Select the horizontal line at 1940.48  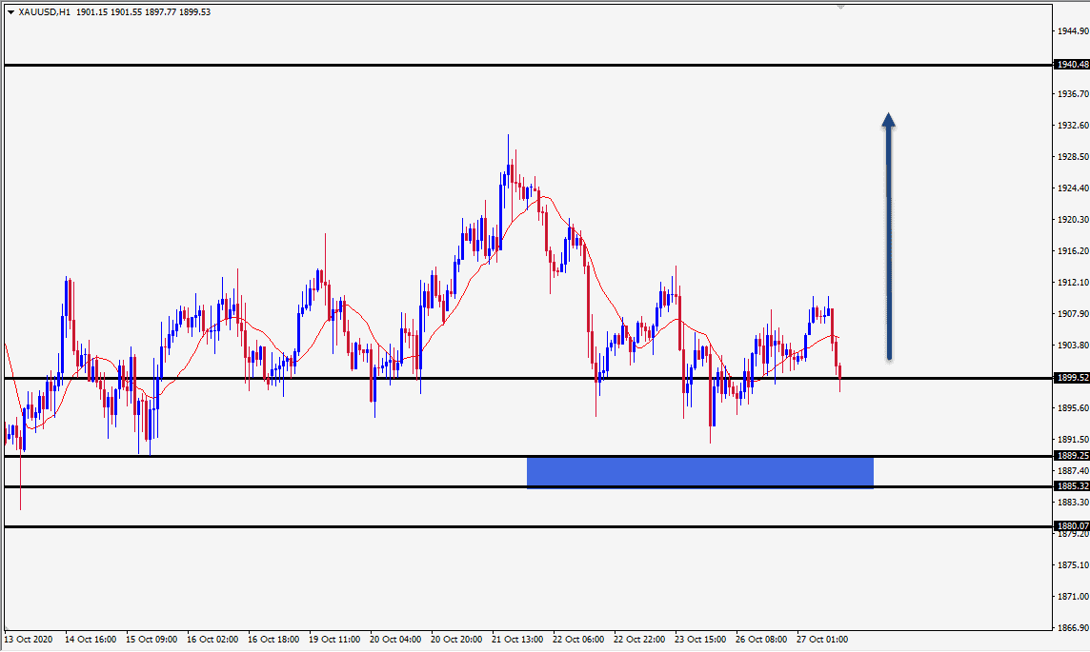coord(528,66)
